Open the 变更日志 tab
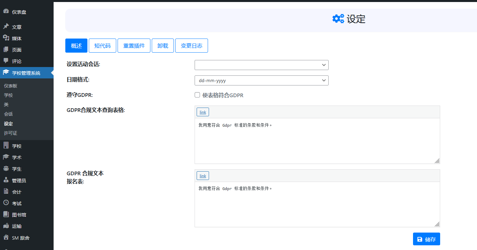The image size is (477, 250). tap(192, 46)
